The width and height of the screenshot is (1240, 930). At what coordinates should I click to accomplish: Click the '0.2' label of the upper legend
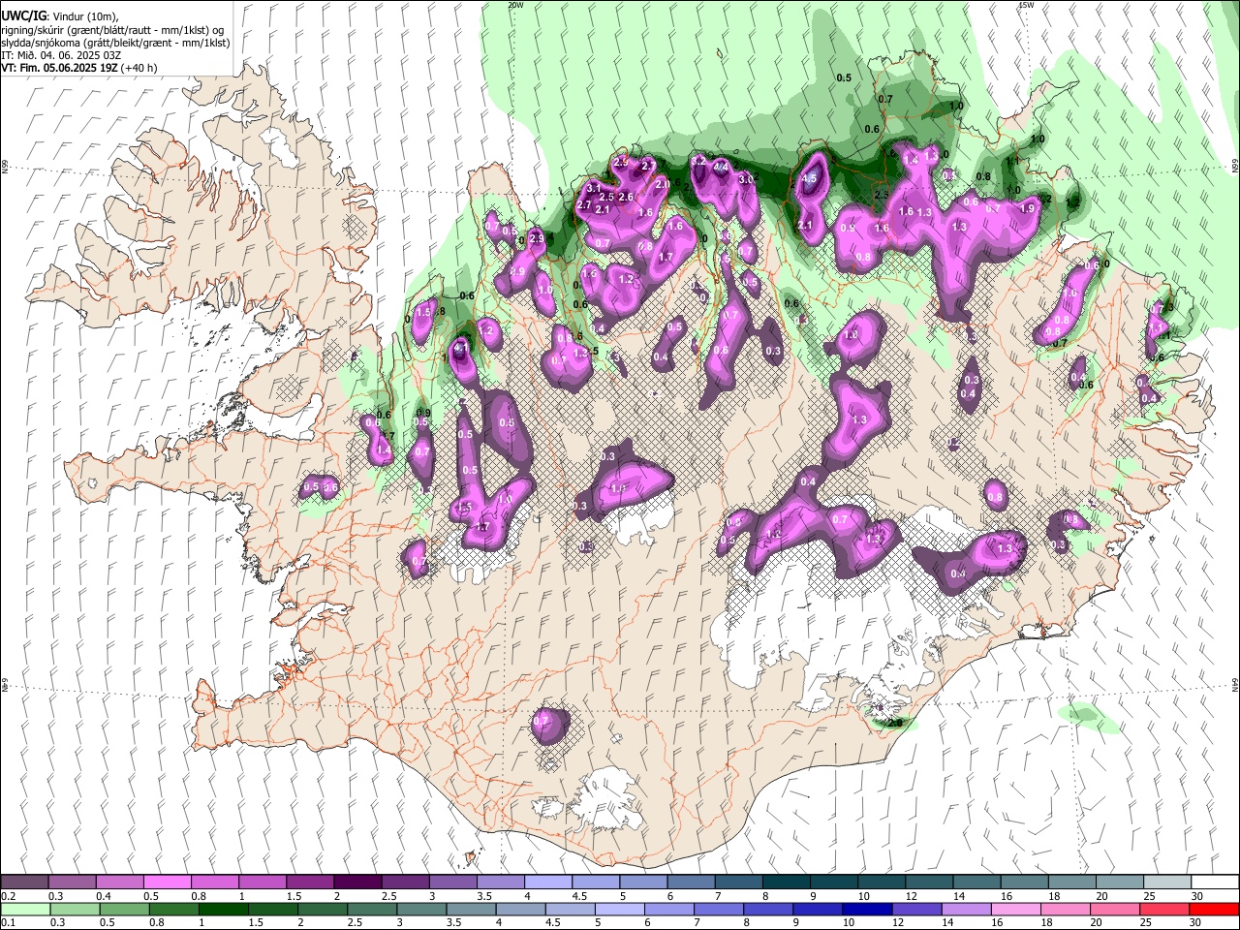coord(9,896)
